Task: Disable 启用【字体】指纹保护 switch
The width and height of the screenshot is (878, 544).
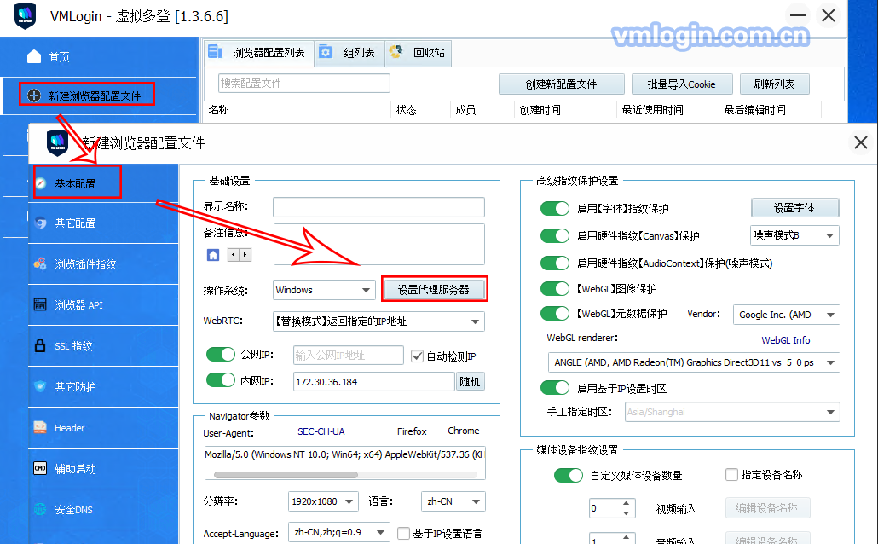Action: (555, 208)
